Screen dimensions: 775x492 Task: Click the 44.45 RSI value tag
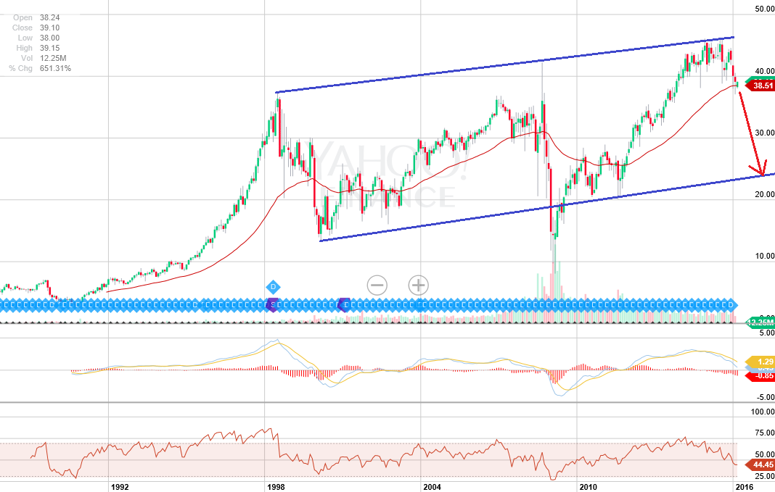pos(760,464)
